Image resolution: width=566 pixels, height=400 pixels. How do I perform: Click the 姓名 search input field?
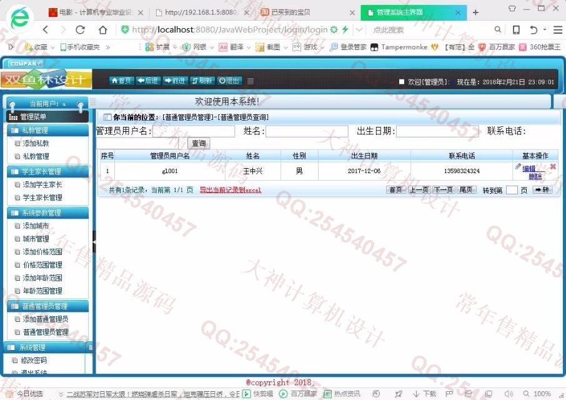pyautogui.click(x=307, y=131)
